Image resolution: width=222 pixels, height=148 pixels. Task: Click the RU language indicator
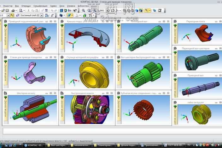189,145
